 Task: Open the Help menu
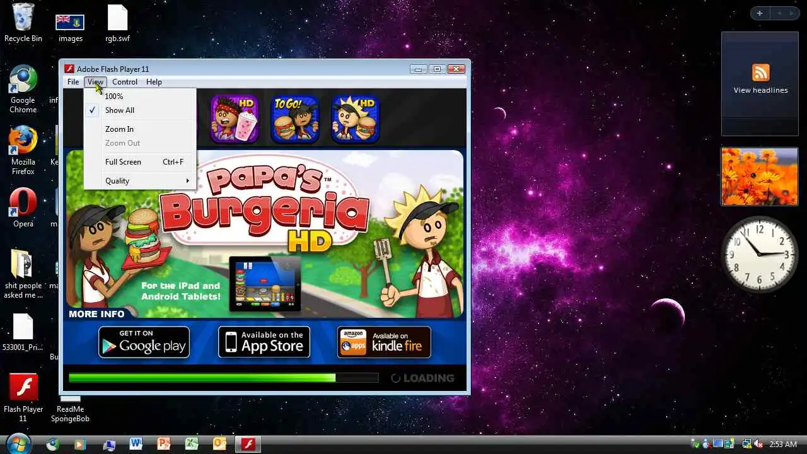coord(154,82)
